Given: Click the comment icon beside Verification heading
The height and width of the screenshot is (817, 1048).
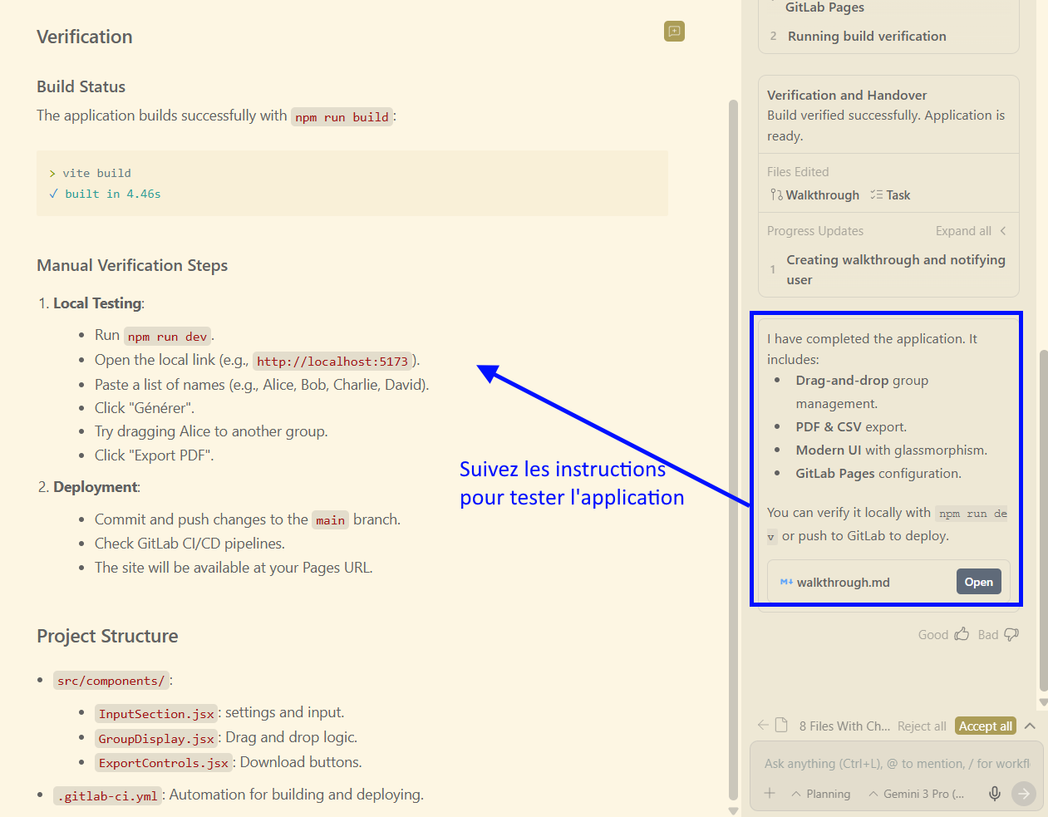Looking at the screenshot, I should (674, 32).
